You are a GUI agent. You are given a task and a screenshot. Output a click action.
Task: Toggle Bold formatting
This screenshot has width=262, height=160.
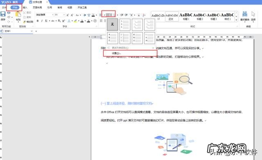pos(38,21)
